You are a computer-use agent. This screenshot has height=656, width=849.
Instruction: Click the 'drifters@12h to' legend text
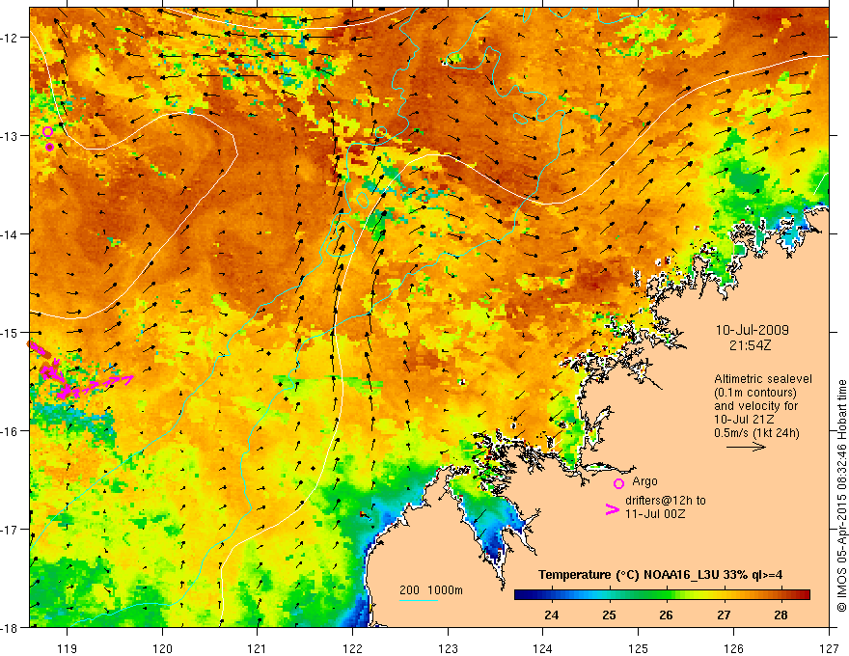666,501
